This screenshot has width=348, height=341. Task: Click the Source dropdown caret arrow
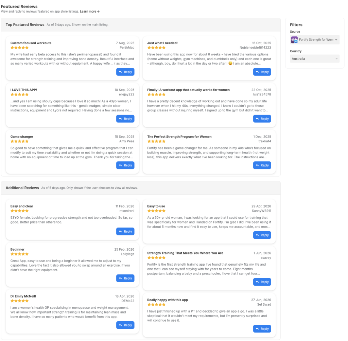click(336, 40)
